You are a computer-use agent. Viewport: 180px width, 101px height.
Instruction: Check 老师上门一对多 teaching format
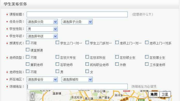(x=147, y=43)
